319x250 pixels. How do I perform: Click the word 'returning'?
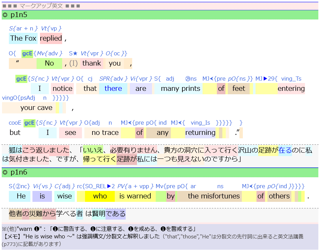tap(200, 133)
